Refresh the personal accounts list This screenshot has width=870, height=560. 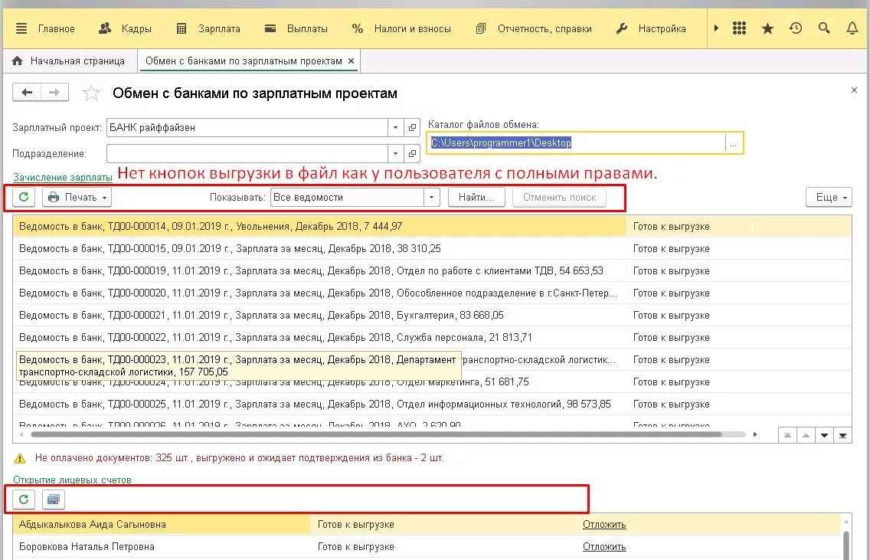[x=24, y=499]
